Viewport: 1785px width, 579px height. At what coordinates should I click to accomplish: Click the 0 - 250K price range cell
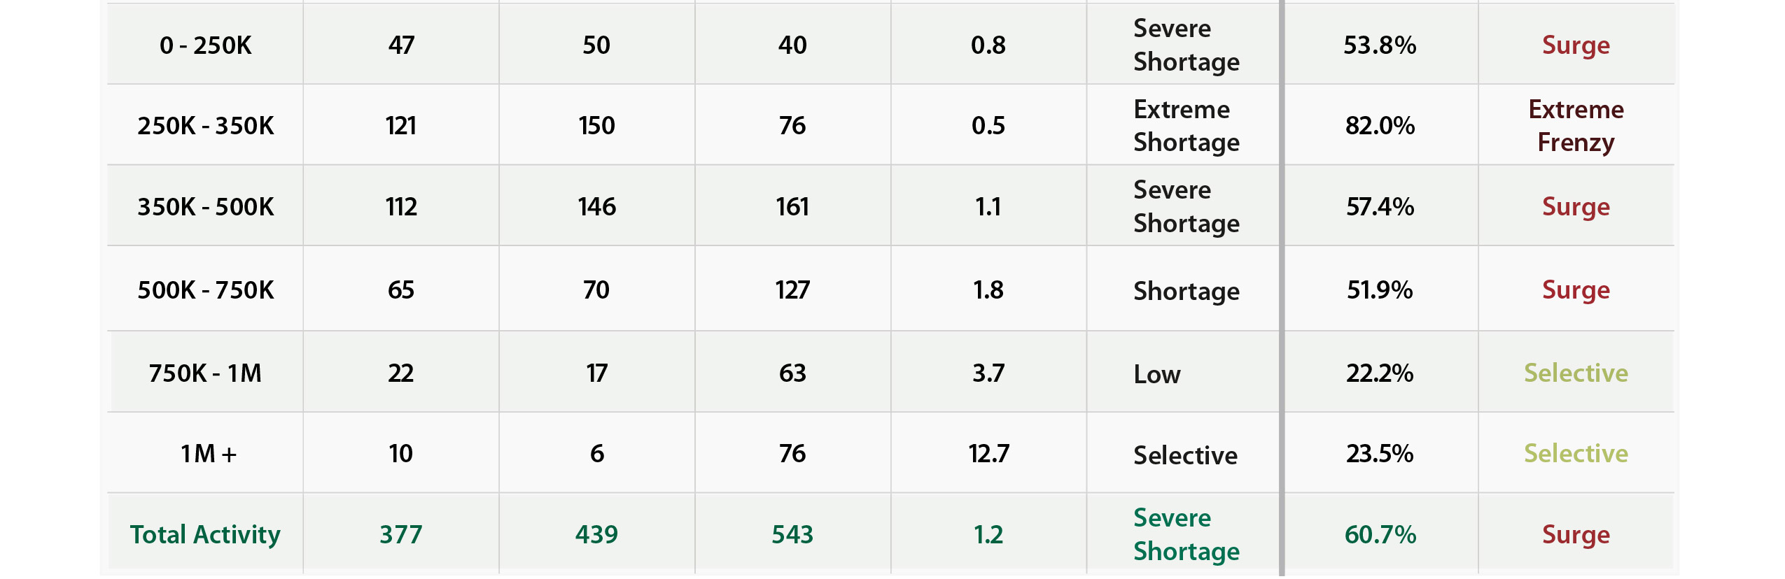pyautogui.click(x=205, y=45)
